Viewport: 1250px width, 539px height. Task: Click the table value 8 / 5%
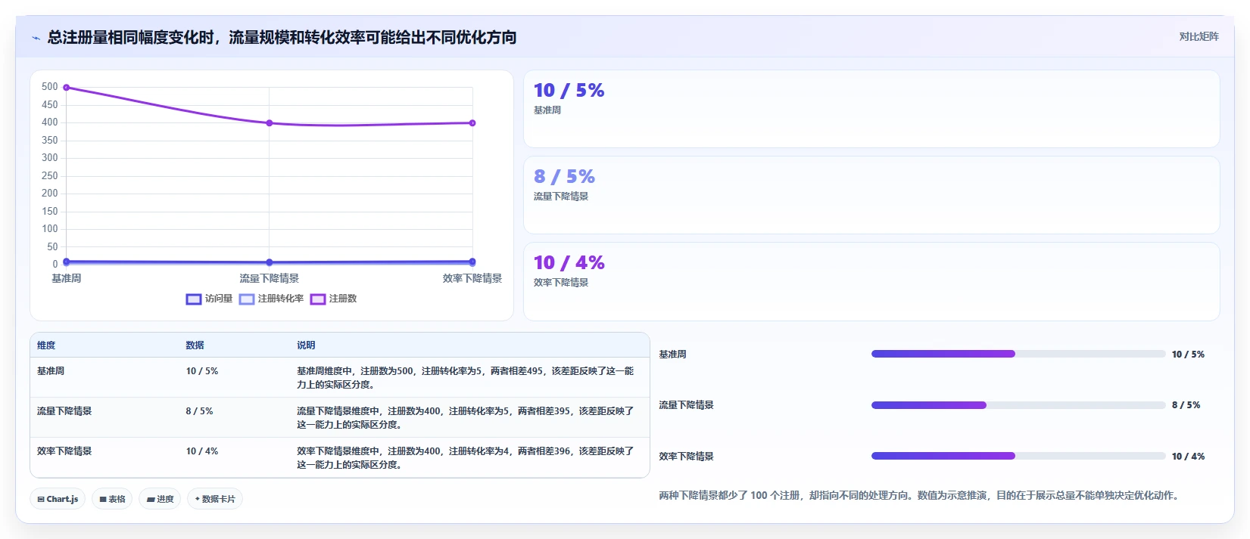point(200,411)
